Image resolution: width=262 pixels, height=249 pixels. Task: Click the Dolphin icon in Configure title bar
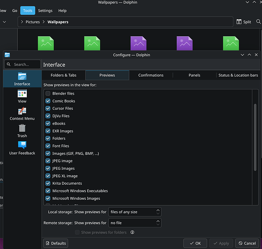(x=7, y=55)
